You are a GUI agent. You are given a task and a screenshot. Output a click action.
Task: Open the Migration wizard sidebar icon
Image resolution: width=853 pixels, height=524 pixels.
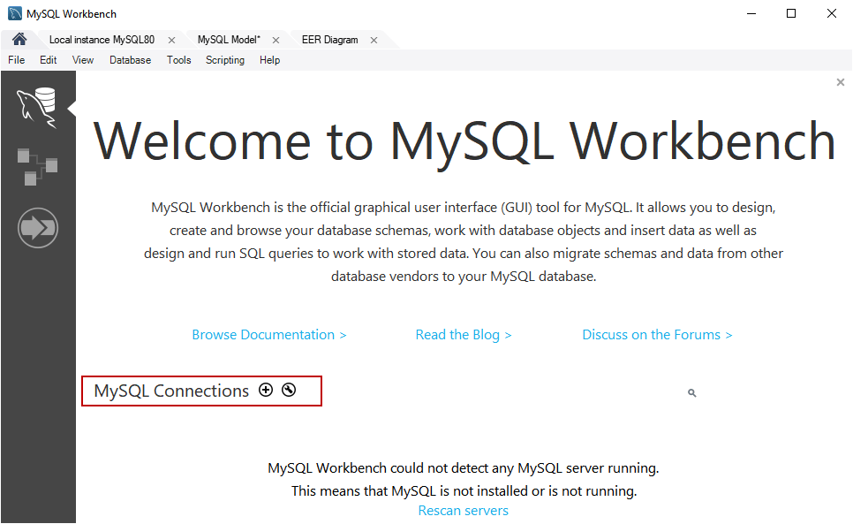point(38,227)
